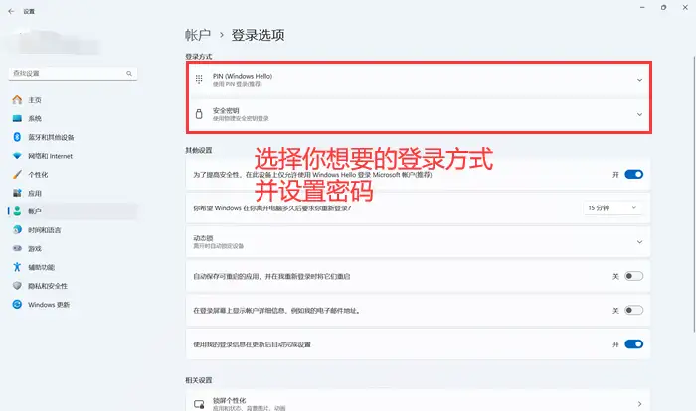Image resolution: width=696 pixels, height=411 pixels.
Task: Click the 个性化 paintbrush icon
Action: 17,175
